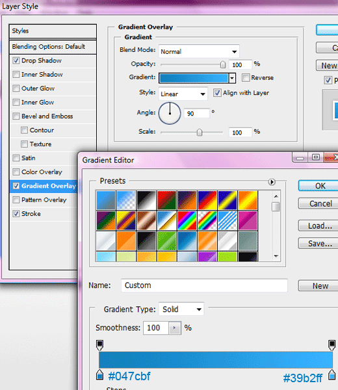Open the gradient picker dropdown arrow
The width and height of the screenshot is (338, 390).
tap(232, 78)
